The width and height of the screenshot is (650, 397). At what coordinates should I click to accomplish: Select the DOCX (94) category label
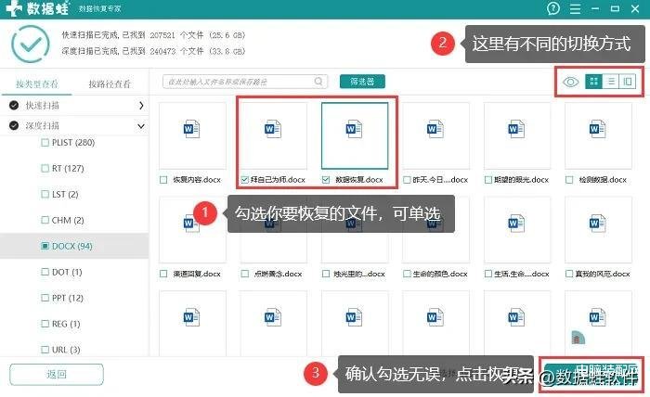pos(72,246)
